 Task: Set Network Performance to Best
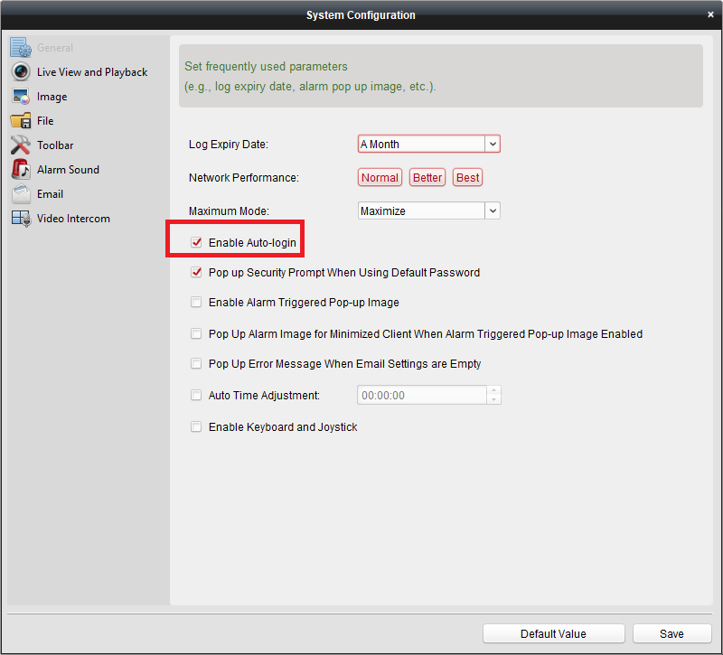[467, 178]
